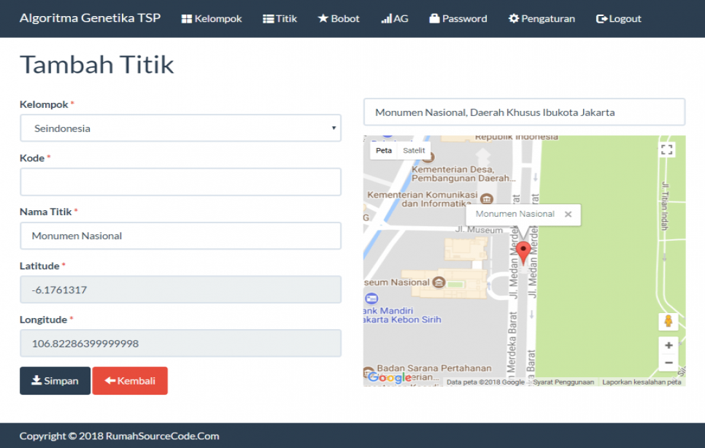
Task: Click the Google logo on map
Action: pos(389,377)
